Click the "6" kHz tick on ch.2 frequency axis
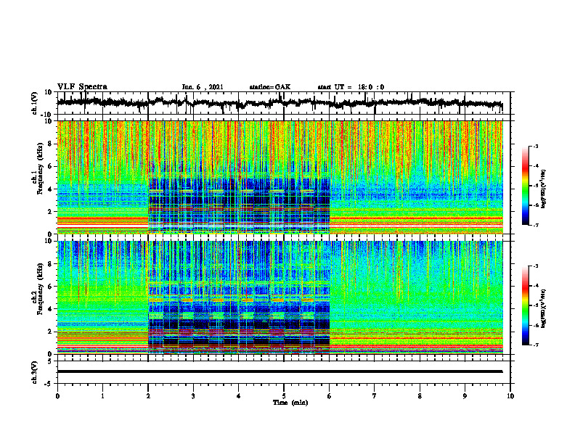Screen dimensions: 575x444 click(x=50, y=287)
